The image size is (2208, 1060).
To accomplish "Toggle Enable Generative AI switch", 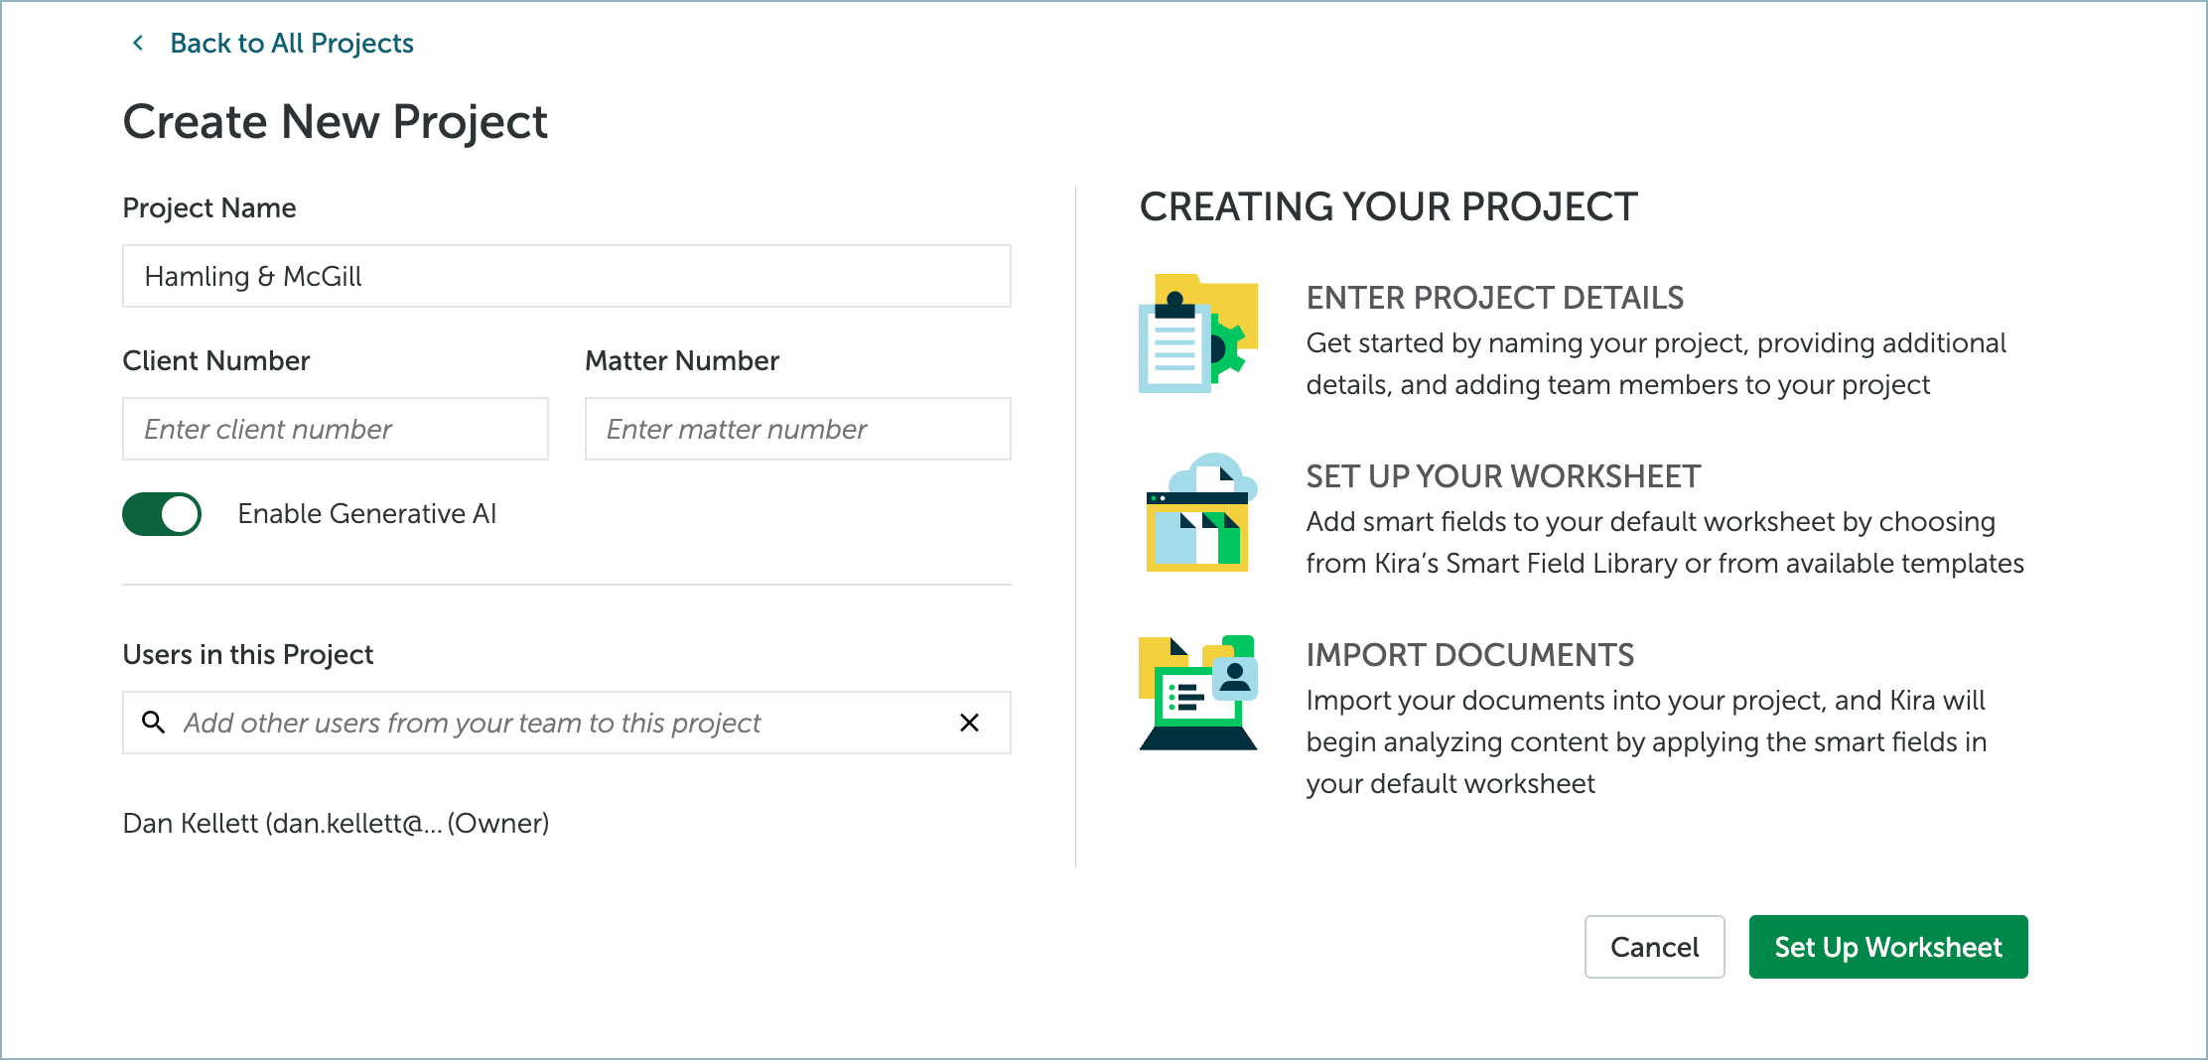I will pyautogui.click(x=162, y=514).
